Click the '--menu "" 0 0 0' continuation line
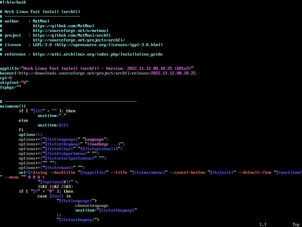The width and height of the screenshot is (302, 227). [x=22, y=177]
